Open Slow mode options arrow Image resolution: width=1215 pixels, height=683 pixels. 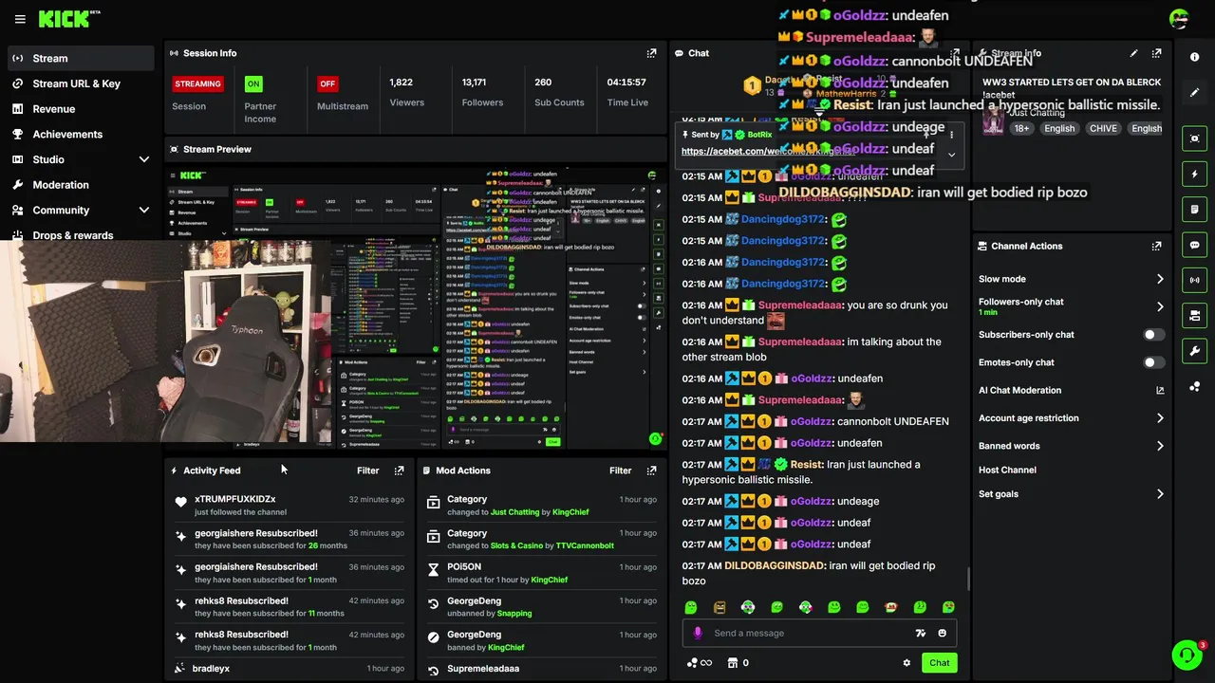click(x=1159, y=279)
